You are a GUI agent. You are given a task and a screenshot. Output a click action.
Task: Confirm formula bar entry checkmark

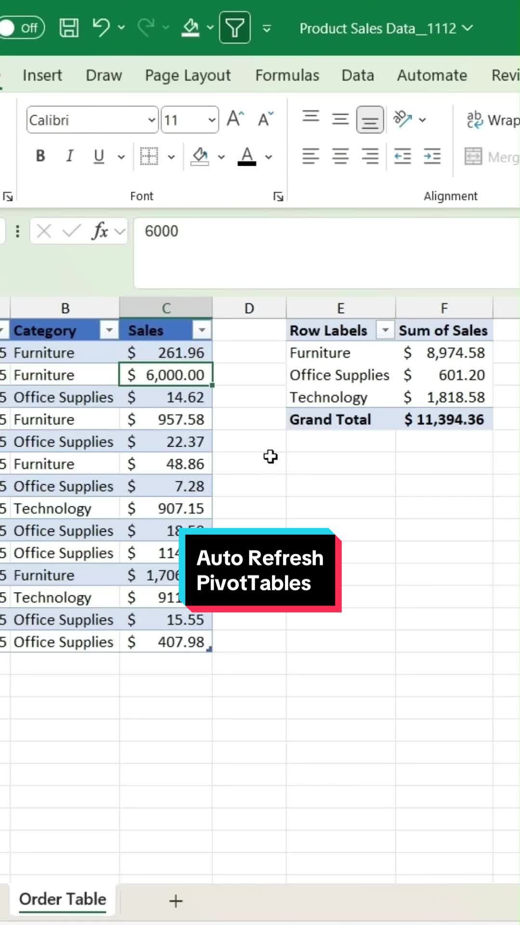pyautogui.click(x=71, y=231)
